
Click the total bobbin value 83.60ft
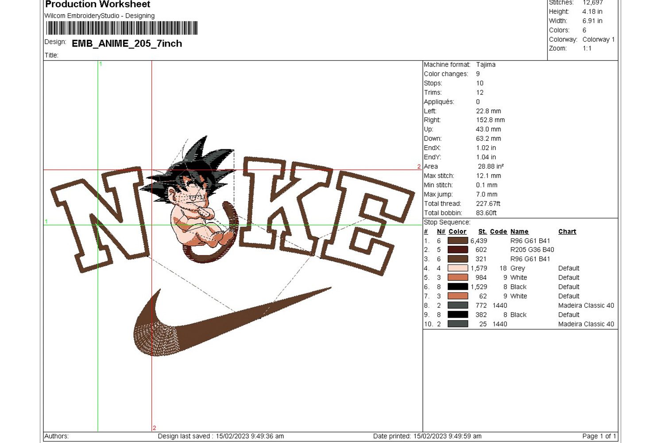[x=487, y=213]
